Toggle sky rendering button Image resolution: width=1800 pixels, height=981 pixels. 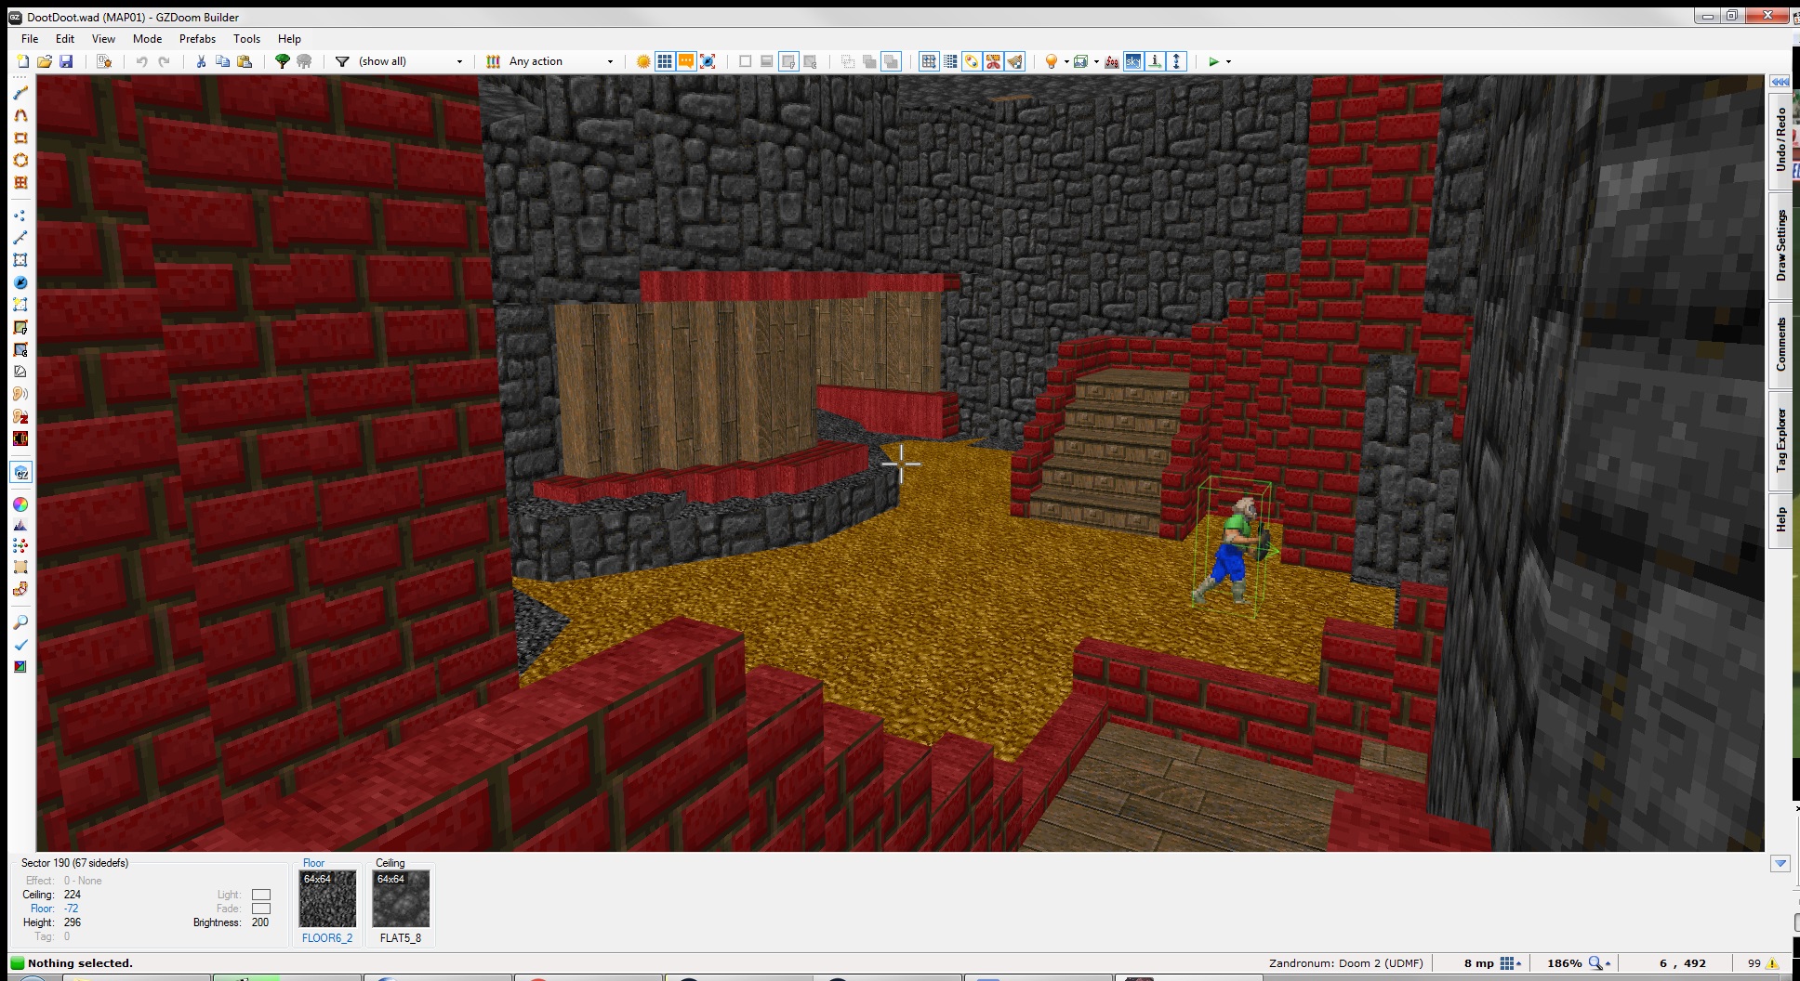tap(1133, 61)
